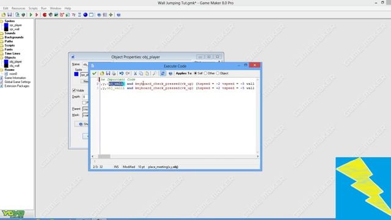Viewport: 391px width, 220px height.
Task: Open the Scripts menu
Action: coord(33,8)
